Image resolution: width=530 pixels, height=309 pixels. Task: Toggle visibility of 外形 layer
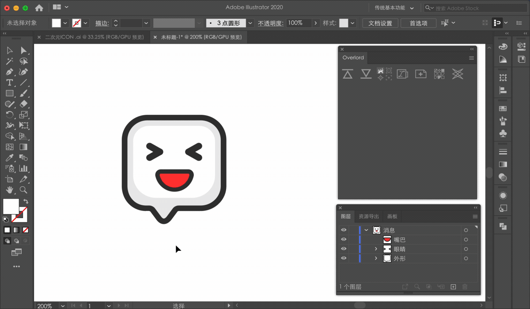point(344,258)
